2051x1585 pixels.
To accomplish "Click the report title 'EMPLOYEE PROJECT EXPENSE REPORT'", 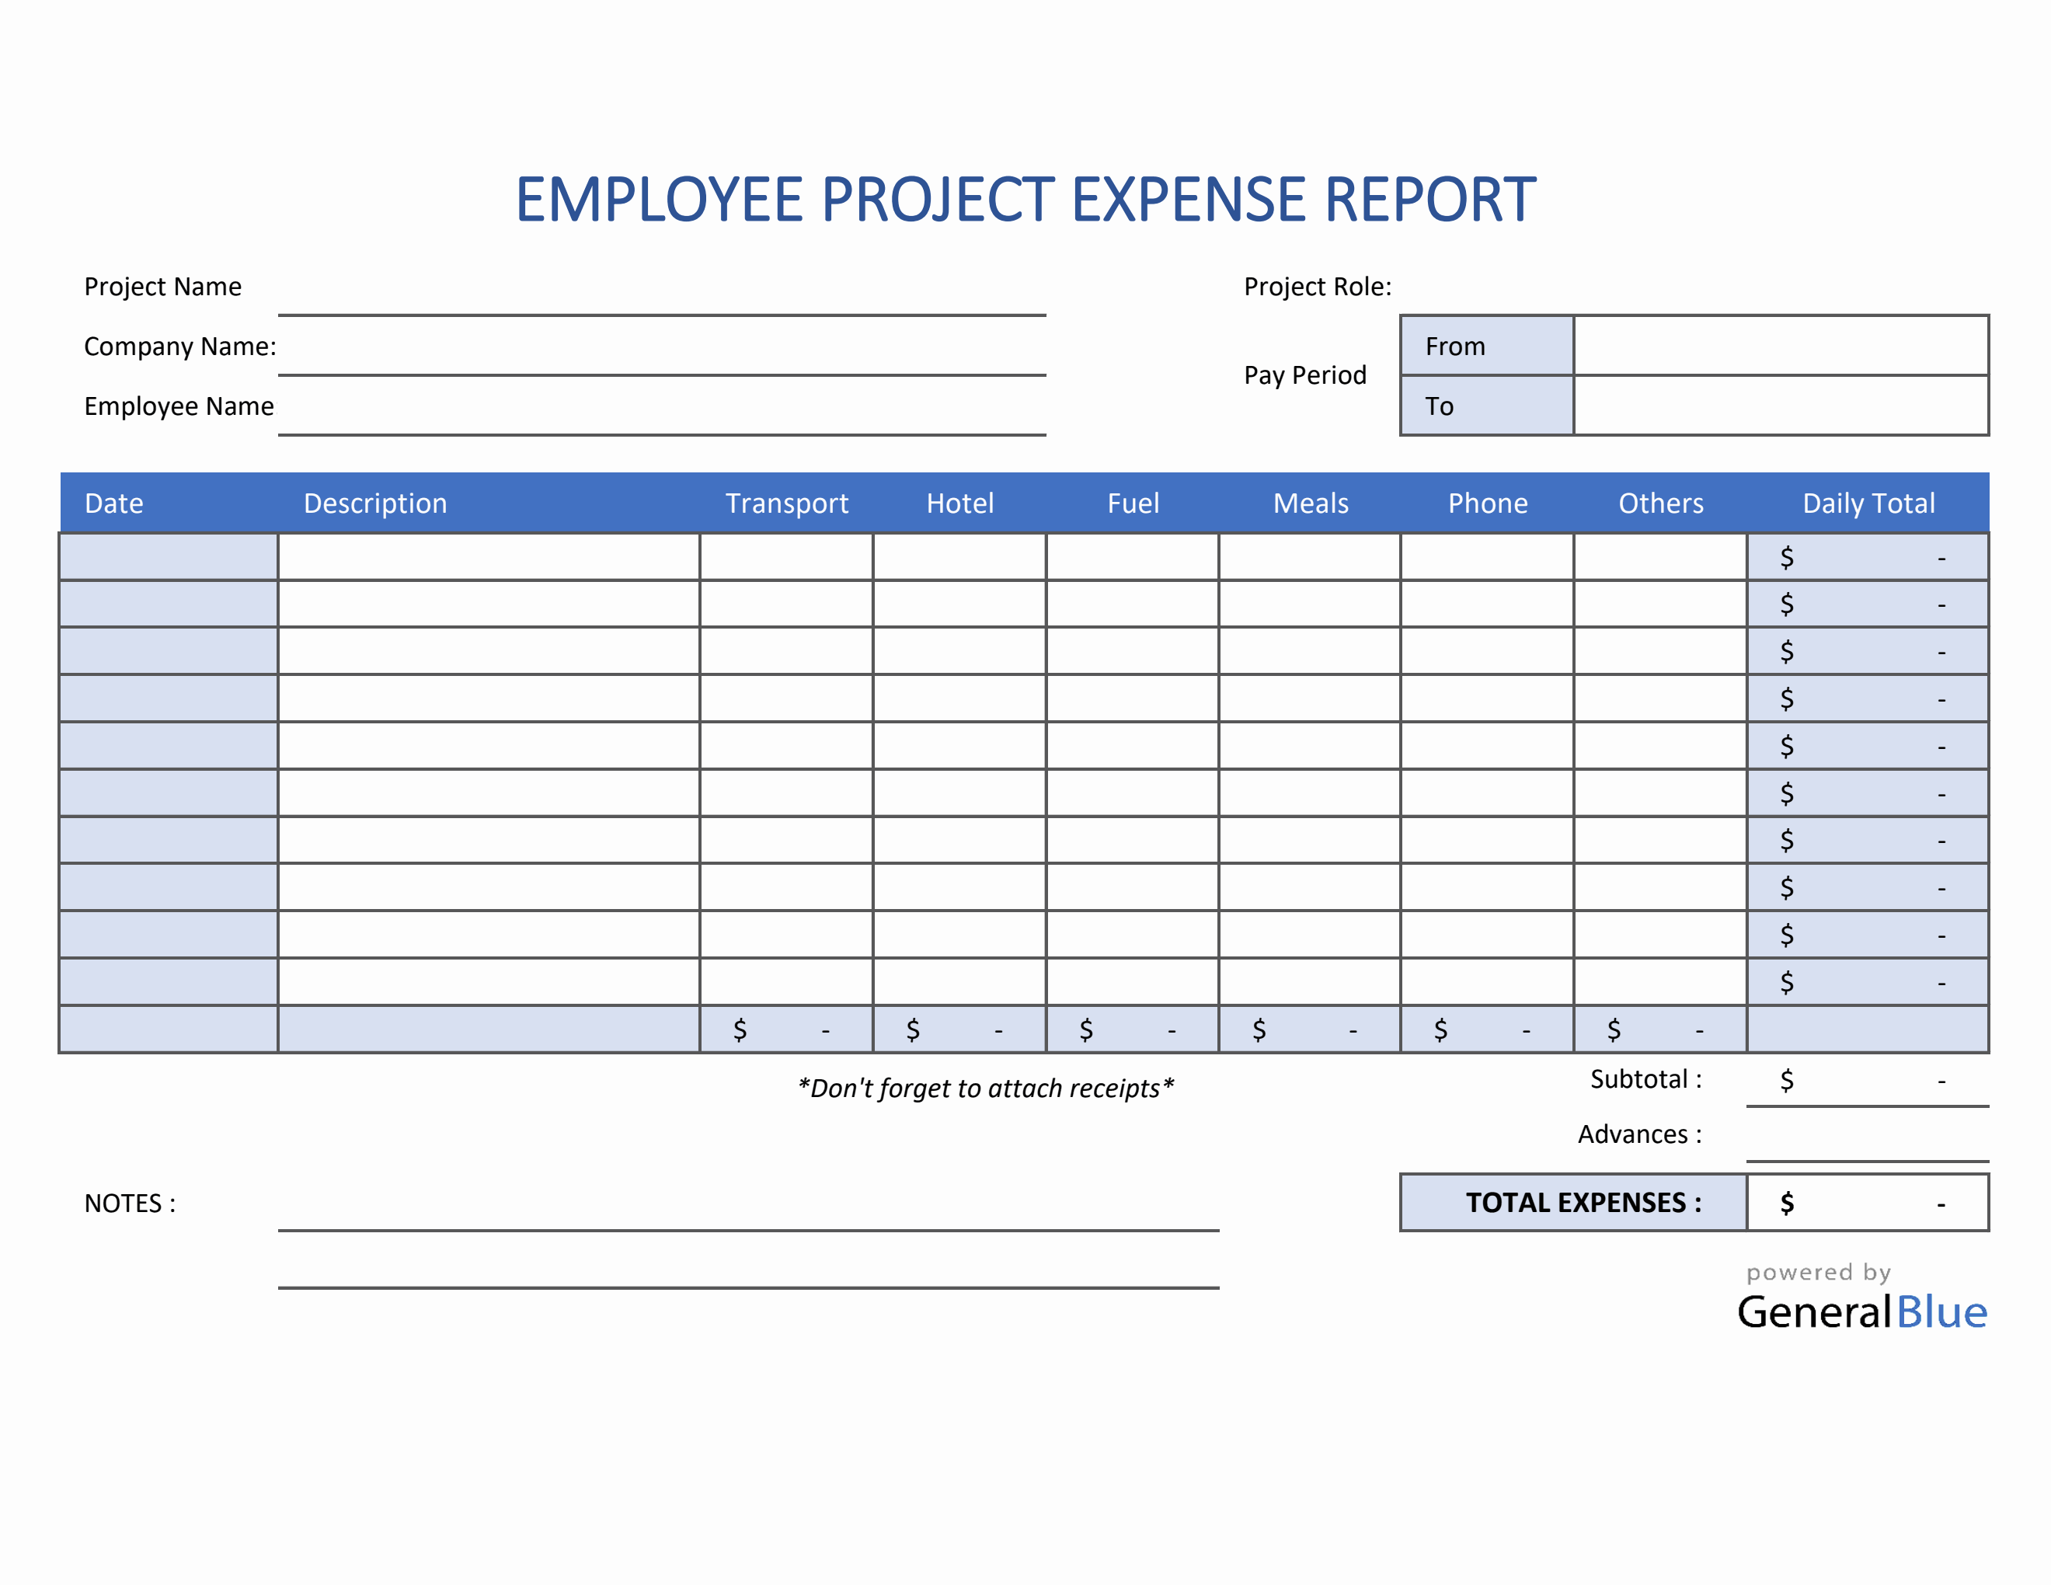I will [x=1025, y=199].
